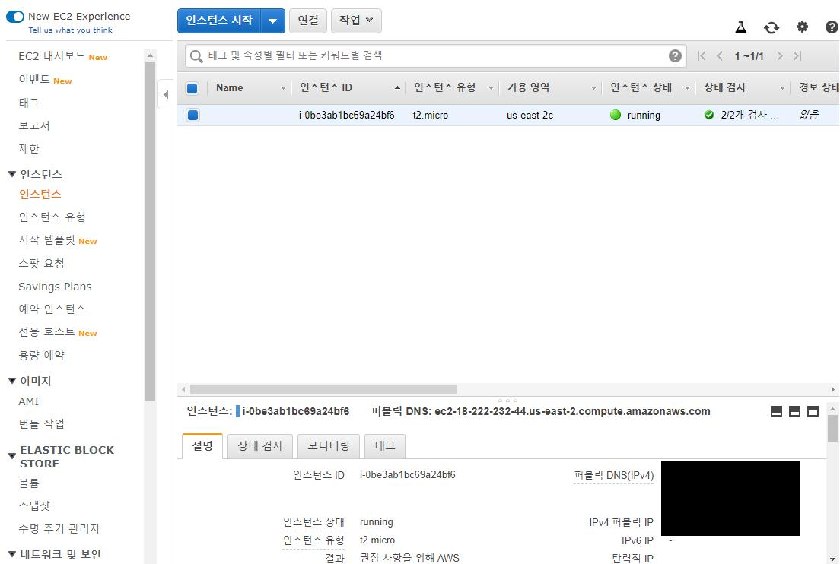Go to the previous page of results
This screenshot has width=840, height=564.
pyautogui.click(x=720, y=55)
